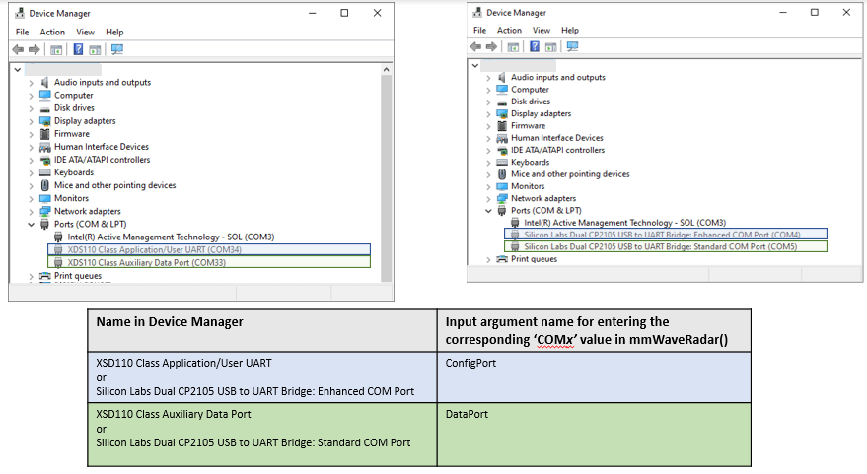The image size is (867, 474).
Task: Open the File menu in left Device Manager
Action: (x=22, y=32)
